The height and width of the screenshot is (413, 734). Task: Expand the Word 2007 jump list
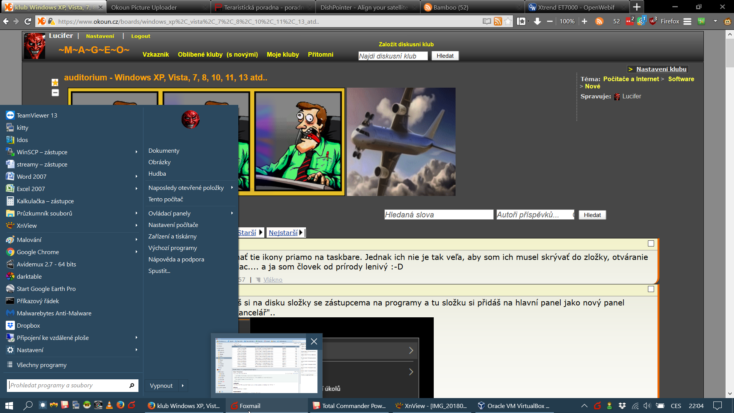click(137, 176)
